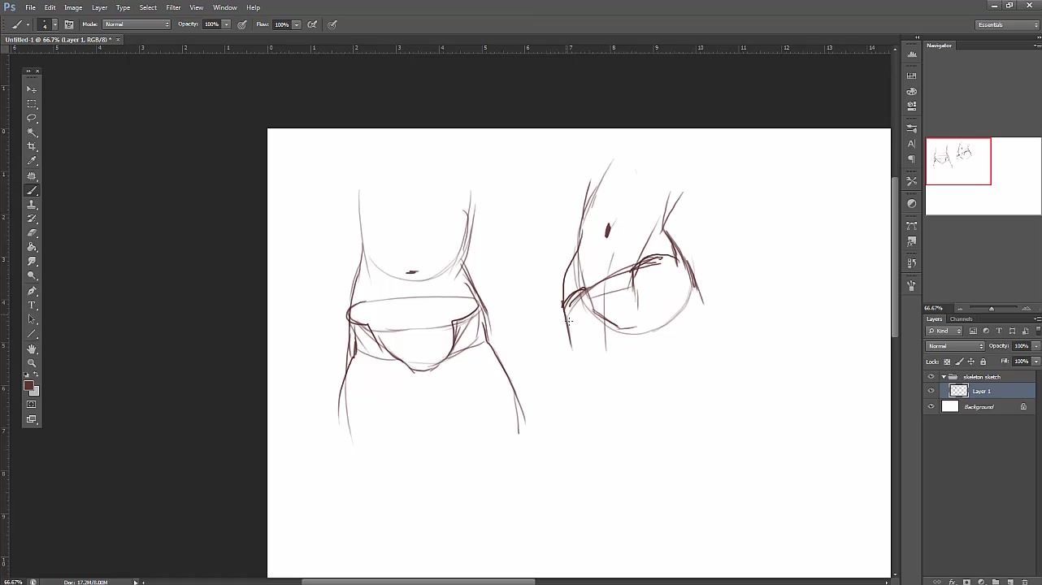This screenshot has width=1042, height=585.
Task: Select the Paint Bucket tool
Action: (x=32, y=247)
